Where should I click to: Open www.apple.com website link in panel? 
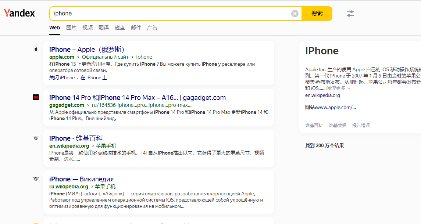(336, 108)
